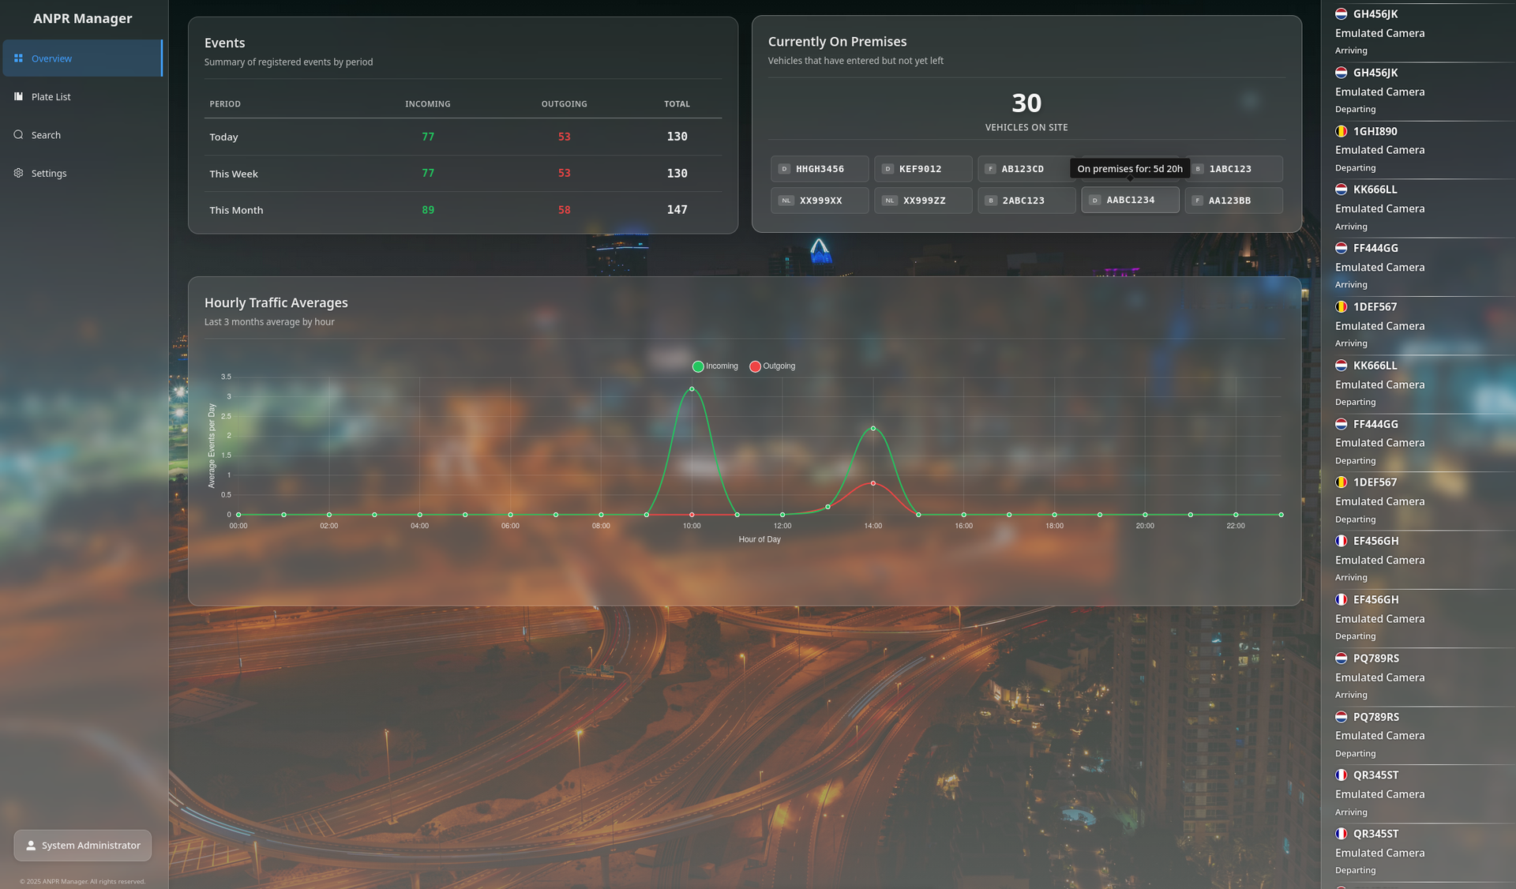The height and width of the screenshot is (889, 1516).
Task: Click the System Administrator button
Action: point(83,846)
